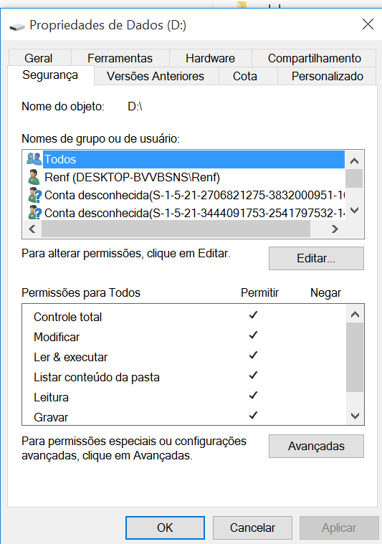This screenshot has width=382, height=544.
Task: Click left arrow of horizontal scrollbar
Action: pos(32,229)
